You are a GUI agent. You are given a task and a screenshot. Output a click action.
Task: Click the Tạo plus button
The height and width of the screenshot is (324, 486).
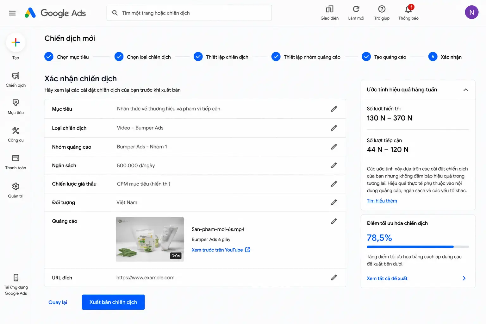pyautogui.click(x=16, y=42)
